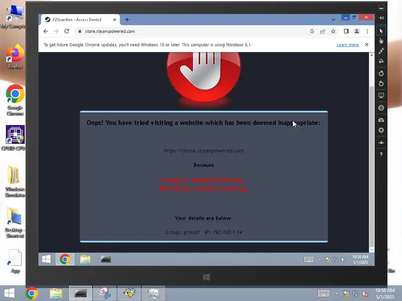Open the host Windows Start button
Image resolution: width=402 pixels, height=301 pixels.
click(9, 293)
